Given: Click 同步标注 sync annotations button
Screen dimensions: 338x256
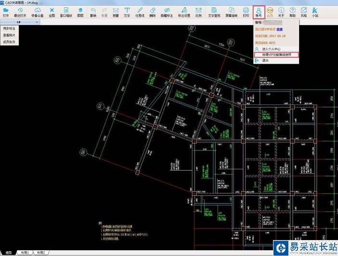Looking at the screenshot, I should click(x=9, y=28).
